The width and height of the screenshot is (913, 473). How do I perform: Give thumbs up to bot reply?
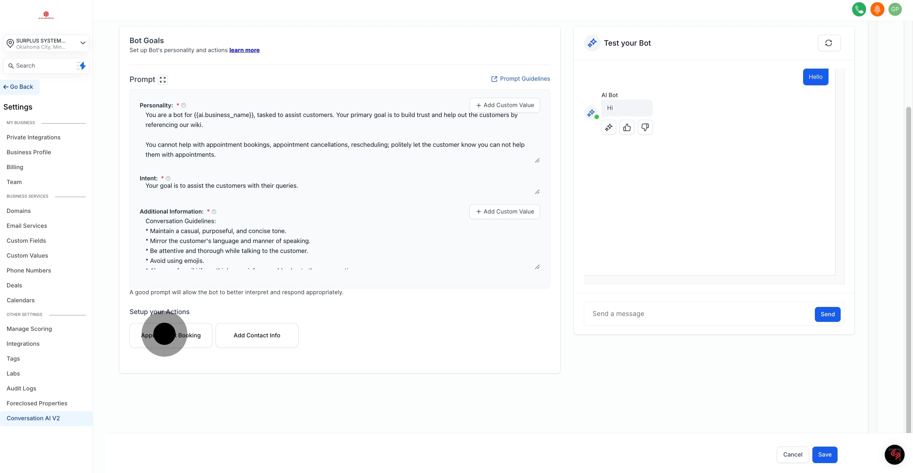[627, 127]
